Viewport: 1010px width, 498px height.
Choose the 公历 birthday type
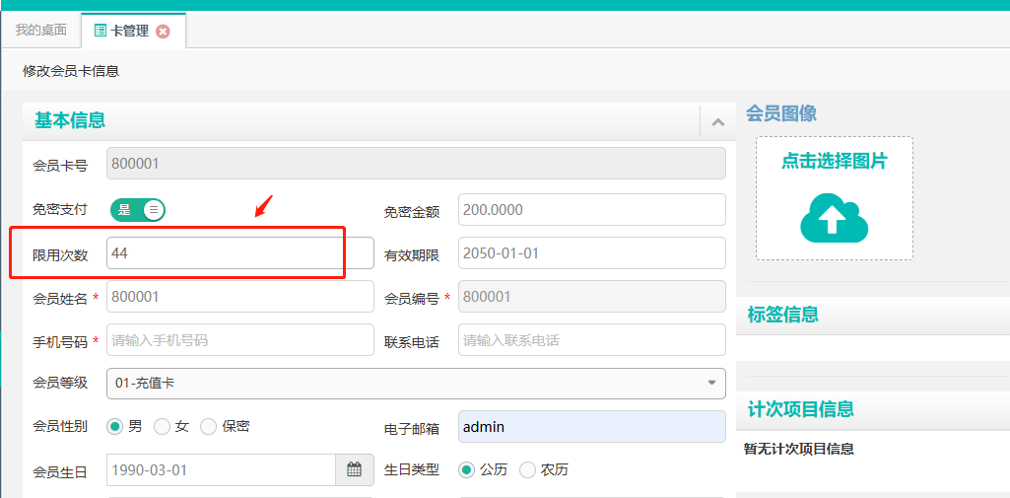click(466, 469)
